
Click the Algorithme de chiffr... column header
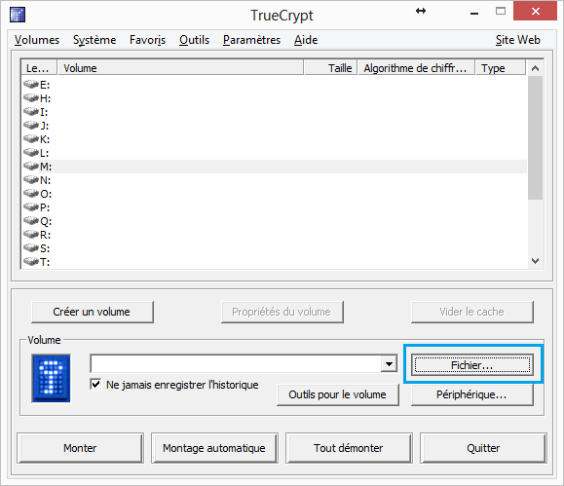416,68
